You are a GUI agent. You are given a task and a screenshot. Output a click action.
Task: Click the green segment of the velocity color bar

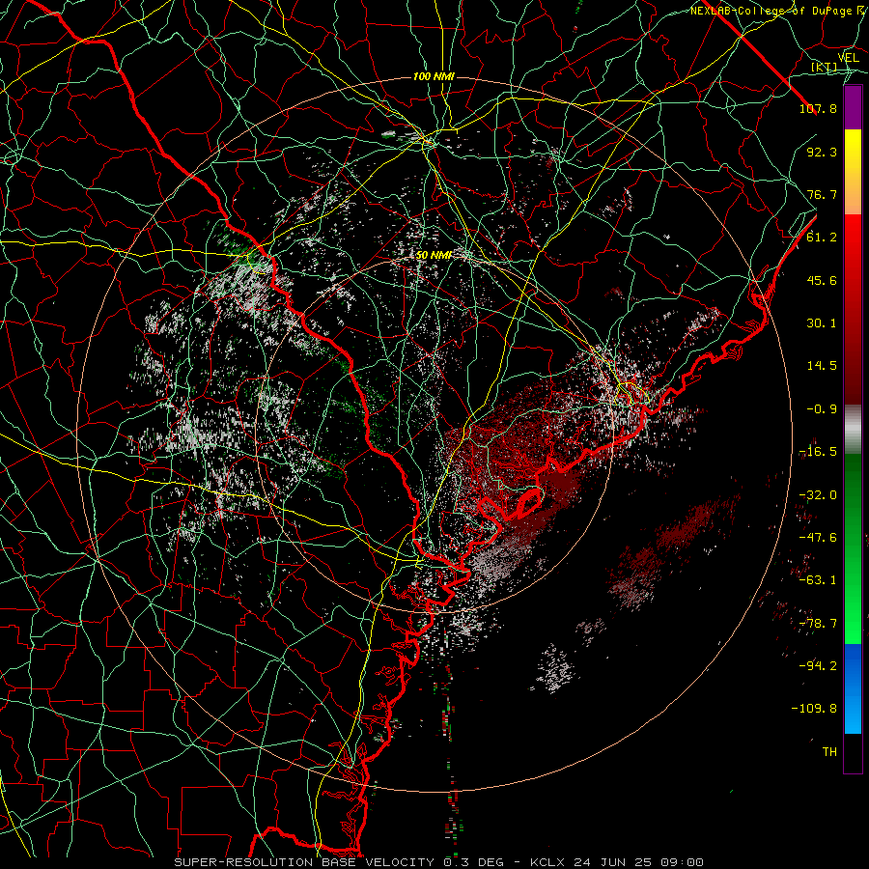pyautogui.click(x=853, y=548)
